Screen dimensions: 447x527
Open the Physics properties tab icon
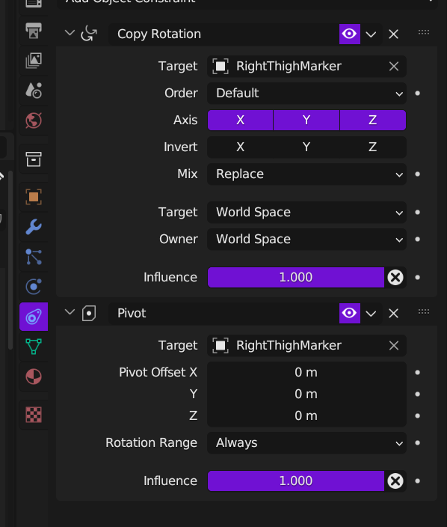tap(34, 287)
